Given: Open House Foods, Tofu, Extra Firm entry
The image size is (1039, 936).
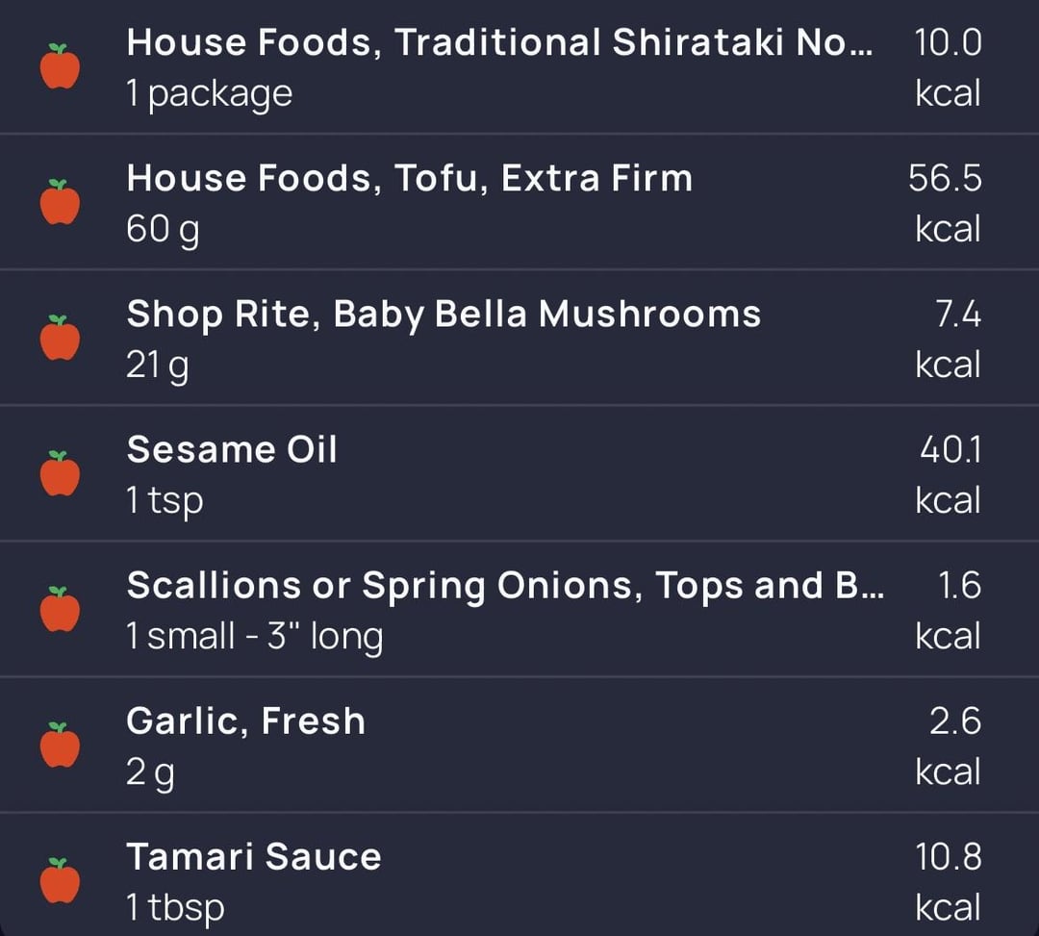Looking at the screenshot, I should point(519,202).
